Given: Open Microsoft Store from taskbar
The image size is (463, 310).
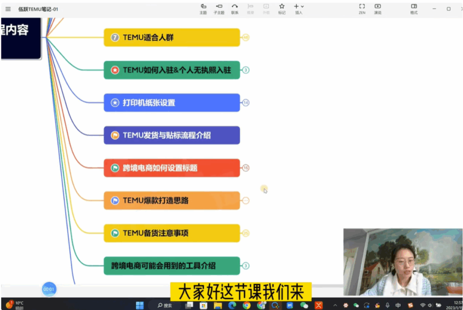Looking at the screenshot, I should [x=203, y=305].
